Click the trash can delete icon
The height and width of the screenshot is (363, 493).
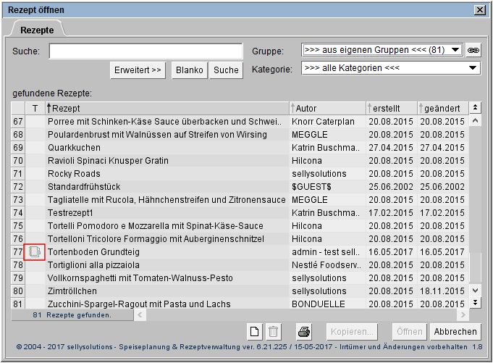[273, 332]
